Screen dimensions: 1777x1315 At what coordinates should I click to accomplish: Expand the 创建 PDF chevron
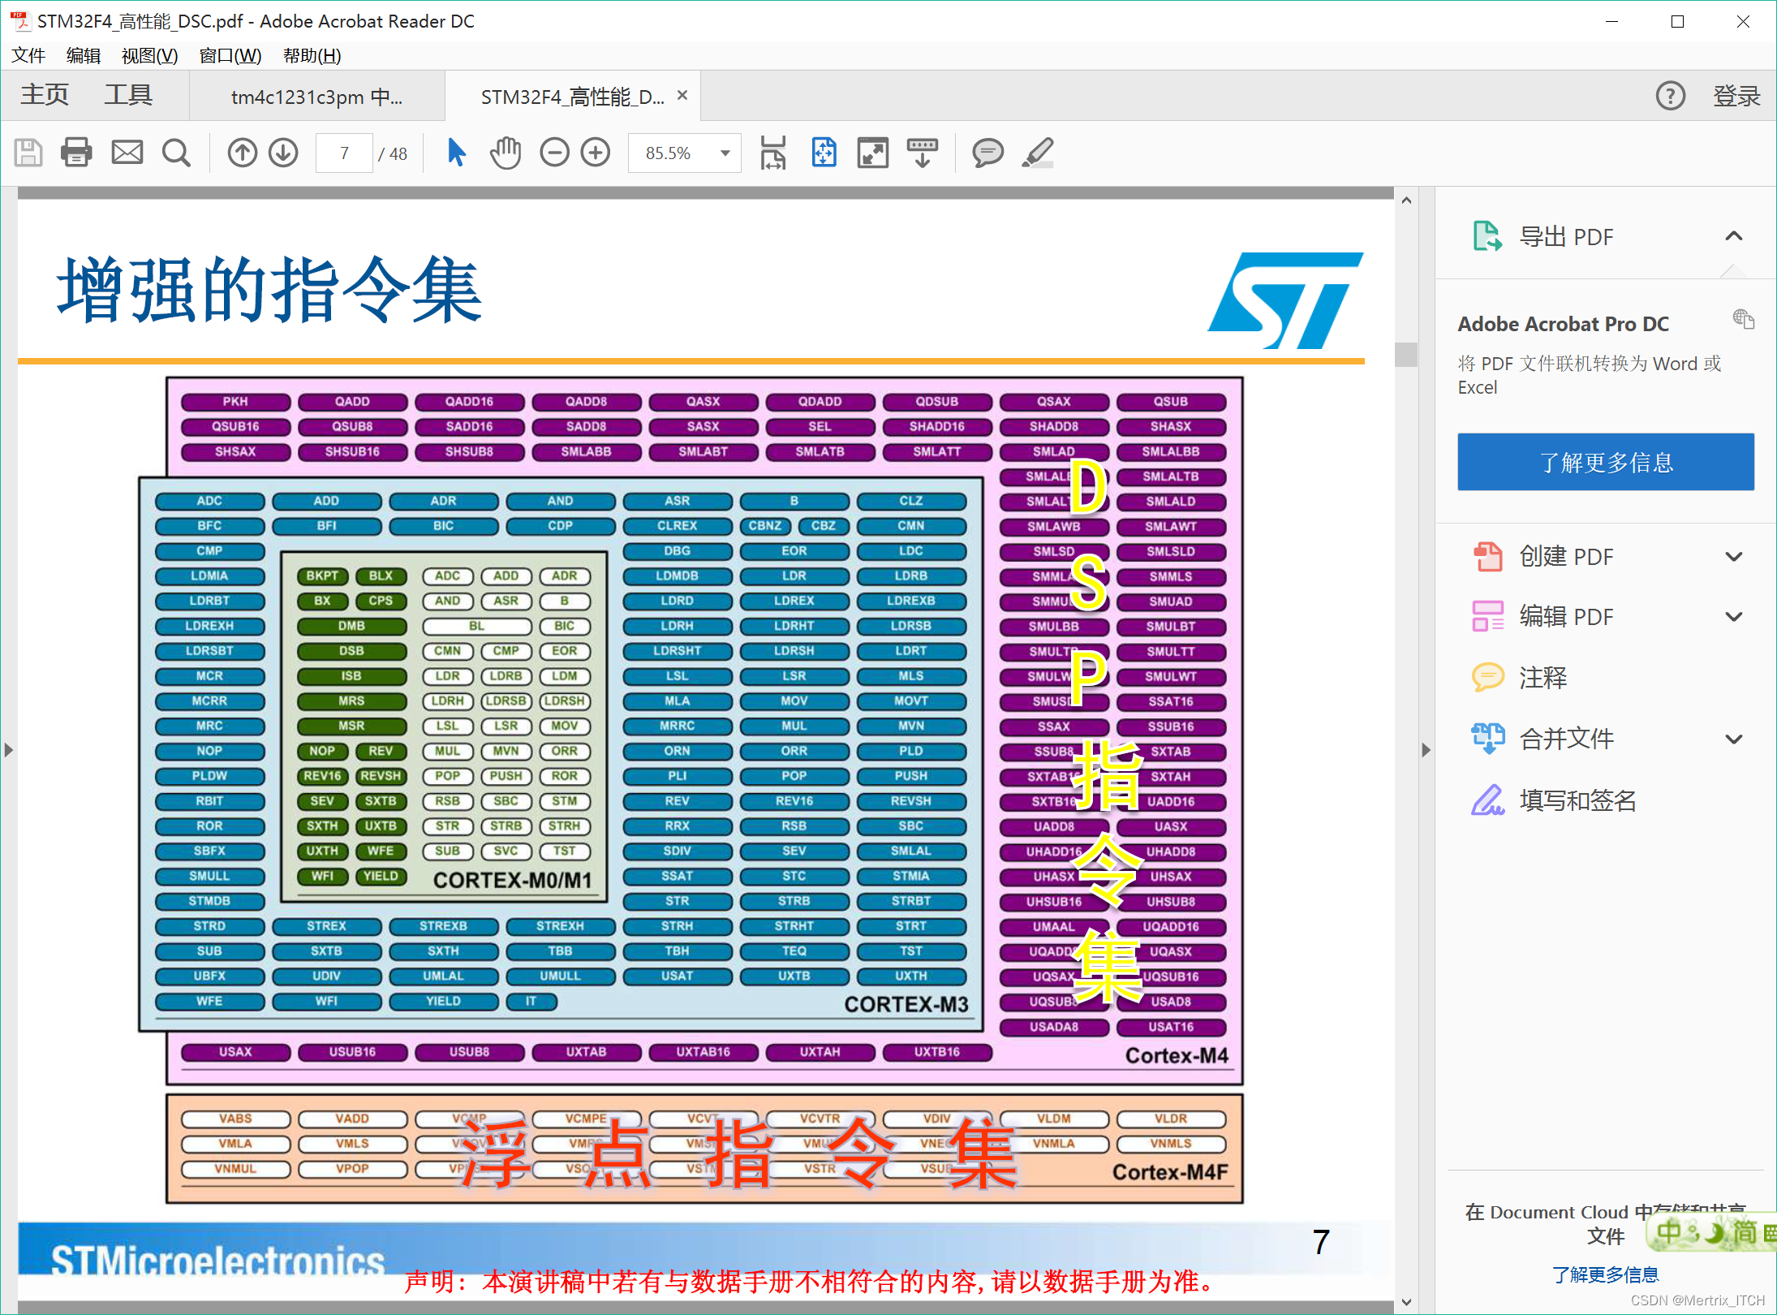pos(1734,556)
